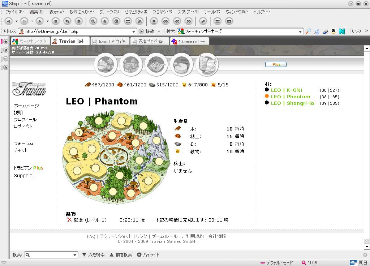The height and width of the screenshot is (266, 370).
Task: Click the page scrollbar down arrow
Action: 367,246
